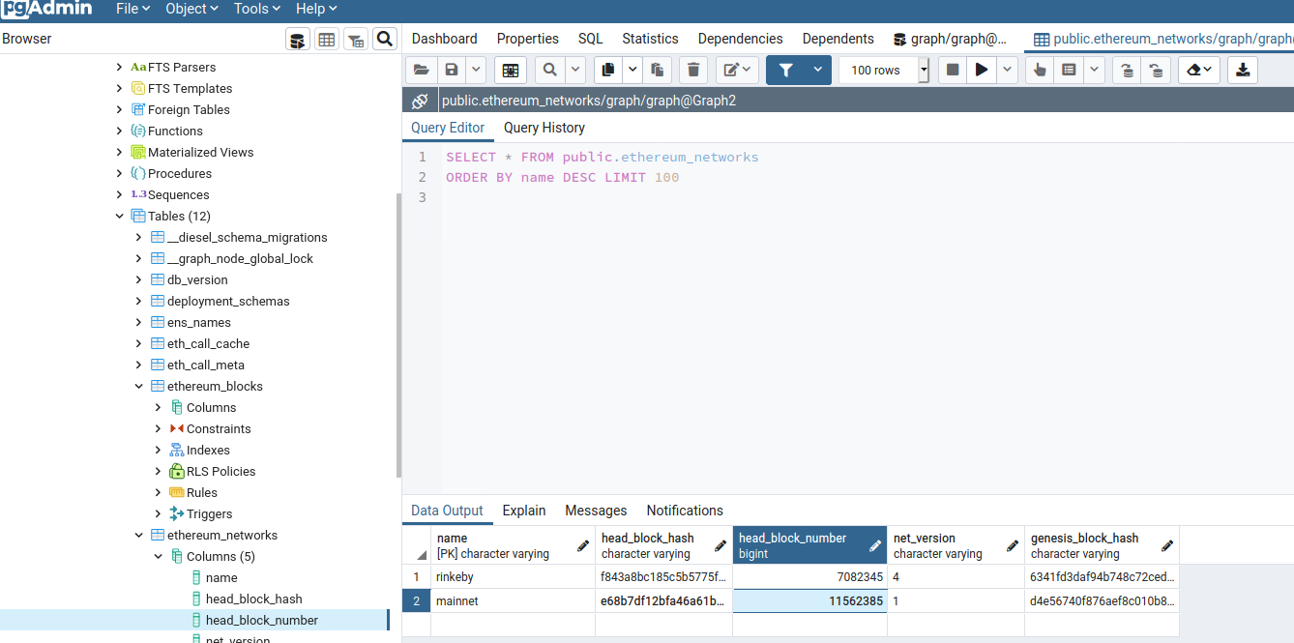Click the Search Objects magnifier in Browser header
This screenshot has width=1294, height=643.
click(x=385, y=39)
